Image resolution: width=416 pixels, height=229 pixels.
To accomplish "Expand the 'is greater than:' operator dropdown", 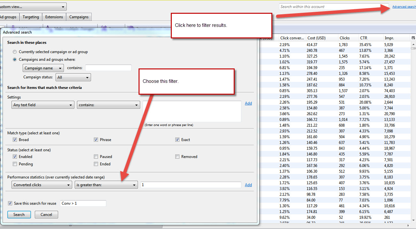I will coord(106,185).
